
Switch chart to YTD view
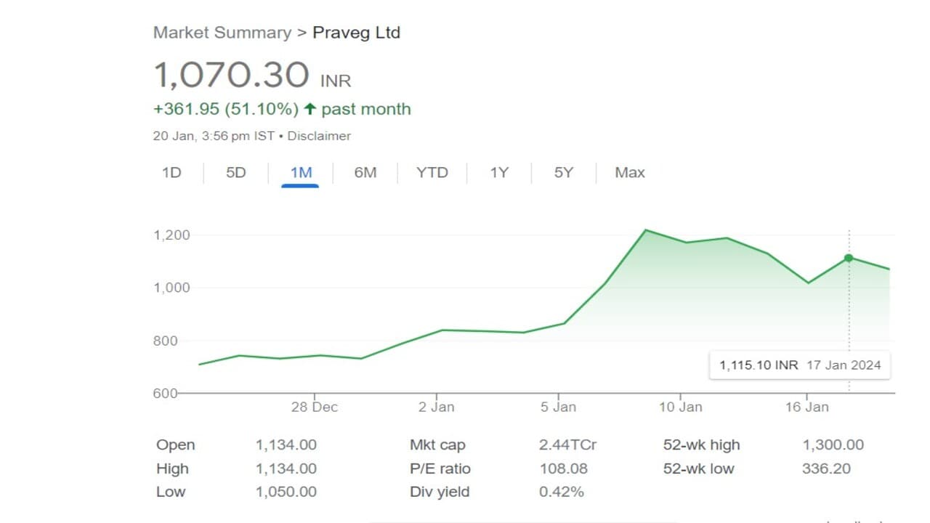(432, 173)
